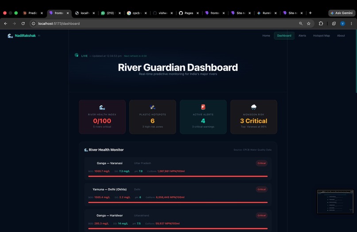Open a new browser tab
Screen dimensions: 357x232
[x=310, y=13]
